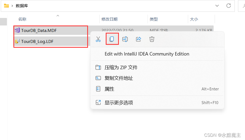245x140 pixels.
Task: Click the folder icon in address bar
Action: [6, 6]
